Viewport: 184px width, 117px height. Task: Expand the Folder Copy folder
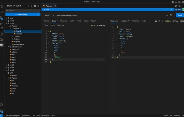coord(8,47)
